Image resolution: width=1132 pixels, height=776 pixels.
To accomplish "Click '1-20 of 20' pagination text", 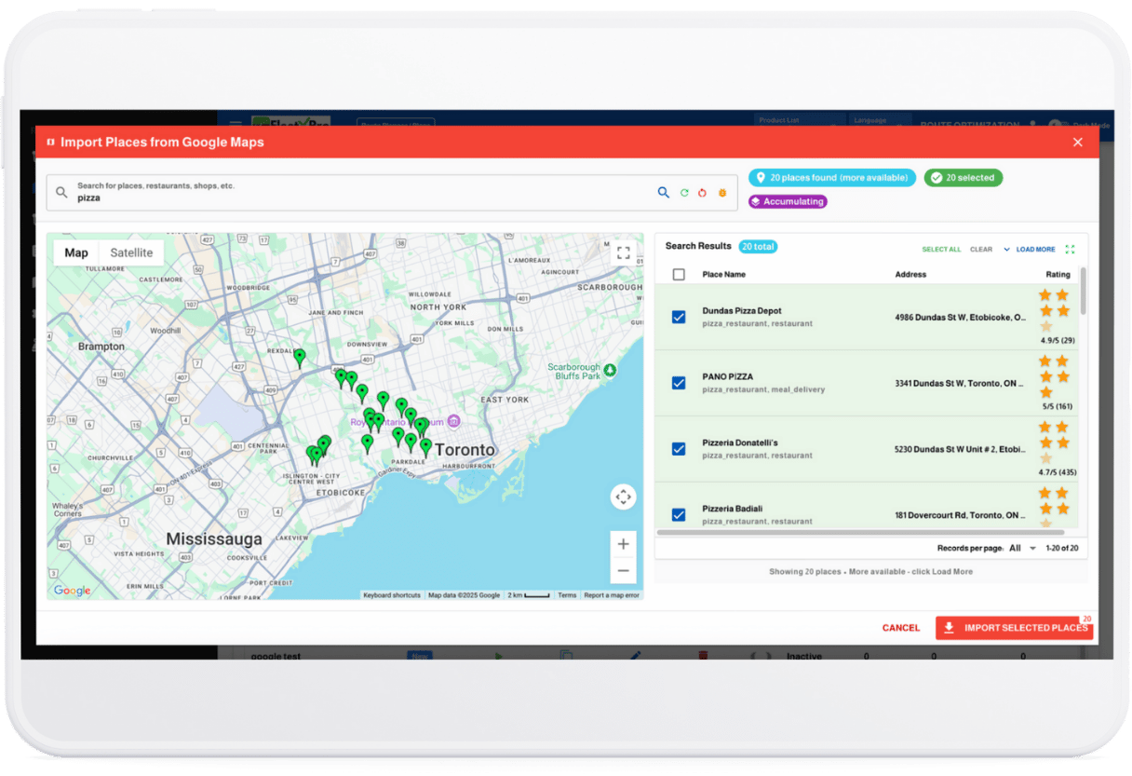I will (x=1060, y=549).
